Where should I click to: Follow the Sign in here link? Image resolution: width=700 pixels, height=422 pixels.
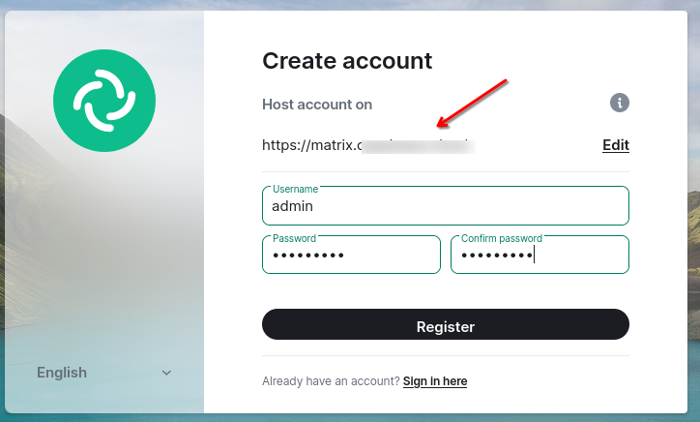(x=435, y=381)
